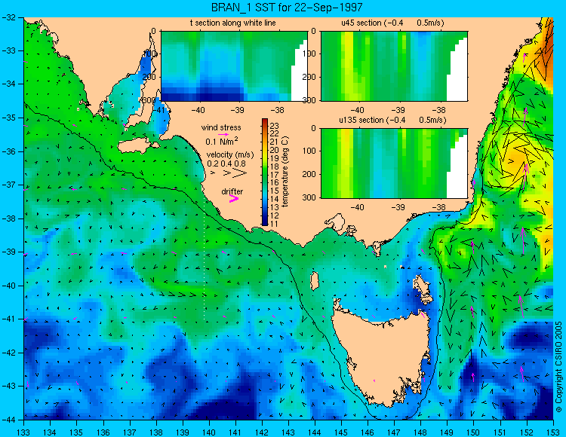Viewport: 566px width, 437px height.
Task: Click the color bar value "23"
Action: point(275,126)
